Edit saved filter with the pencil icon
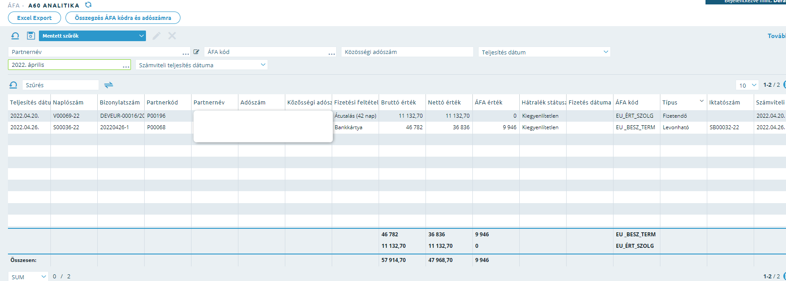 point(157,36)
